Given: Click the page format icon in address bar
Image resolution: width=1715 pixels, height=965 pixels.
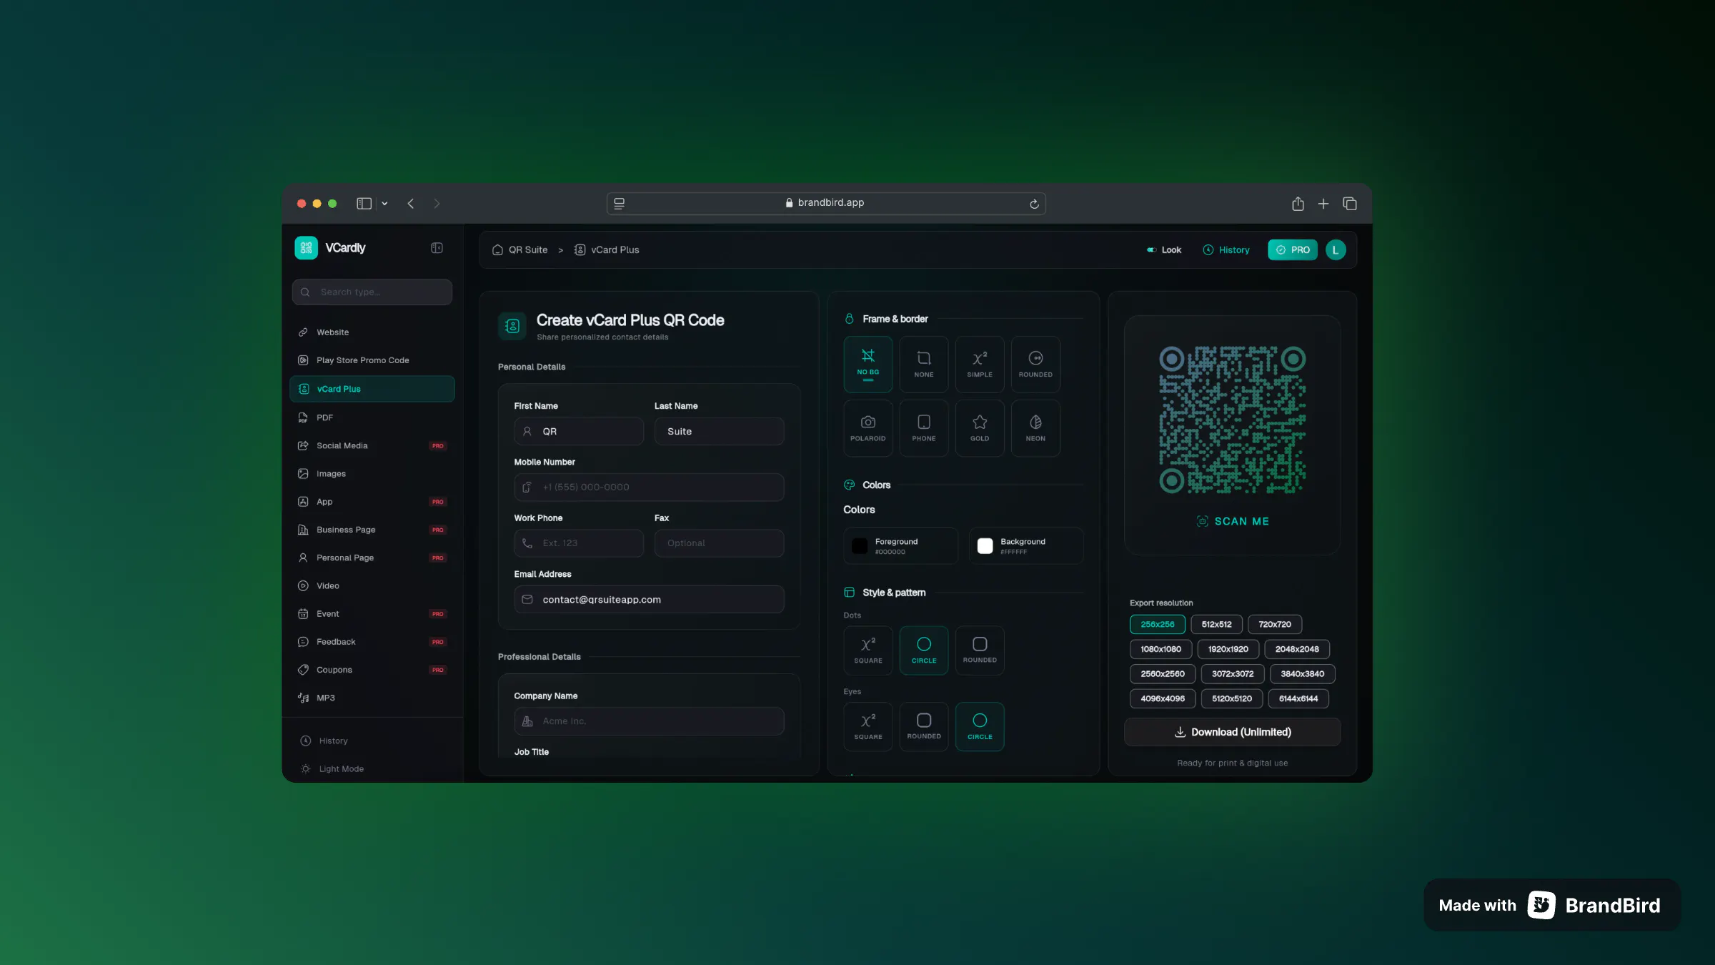Looking at the screenshot, I should (x=620, y=204).
